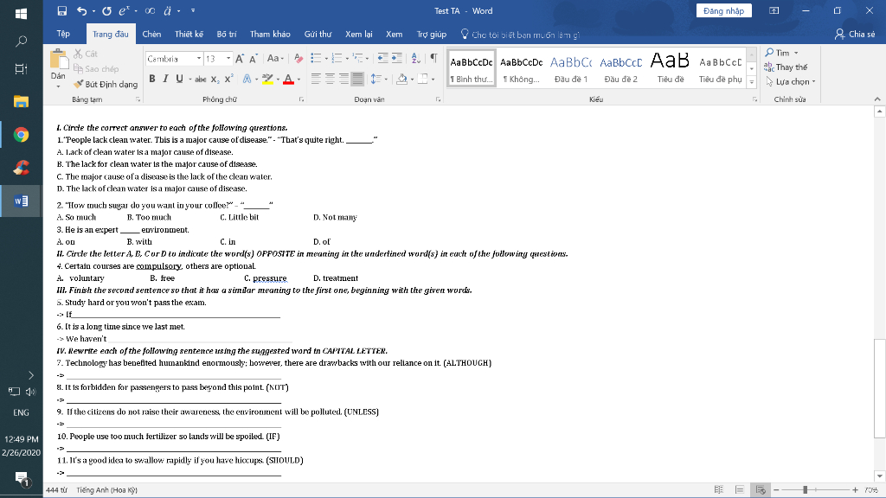Switch to the Tham khảo tab
The width and height of the screenshot is (886, 498).
[270, 34]
